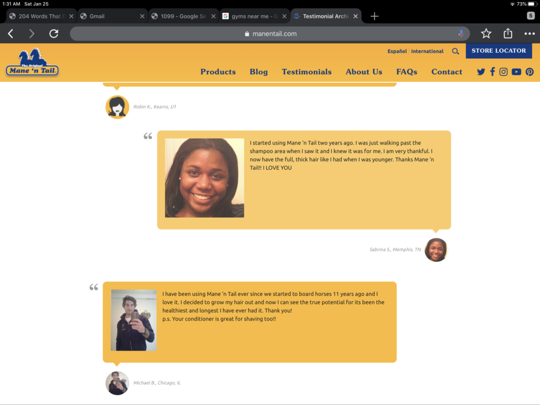
Task: Click the conditioner shaving p.s. line
Action: pyautogui.click(x=219, y=319)
